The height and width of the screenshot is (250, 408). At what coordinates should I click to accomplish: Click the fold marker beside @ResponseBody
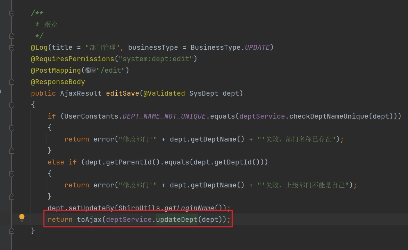pos(11,82)
